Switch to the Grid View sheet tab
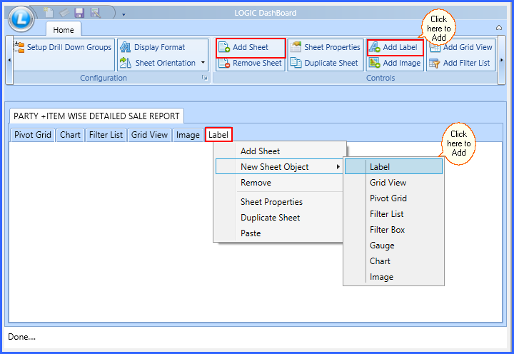The height and width of the screenshot is (354, 514). click(x=149, y=135)
